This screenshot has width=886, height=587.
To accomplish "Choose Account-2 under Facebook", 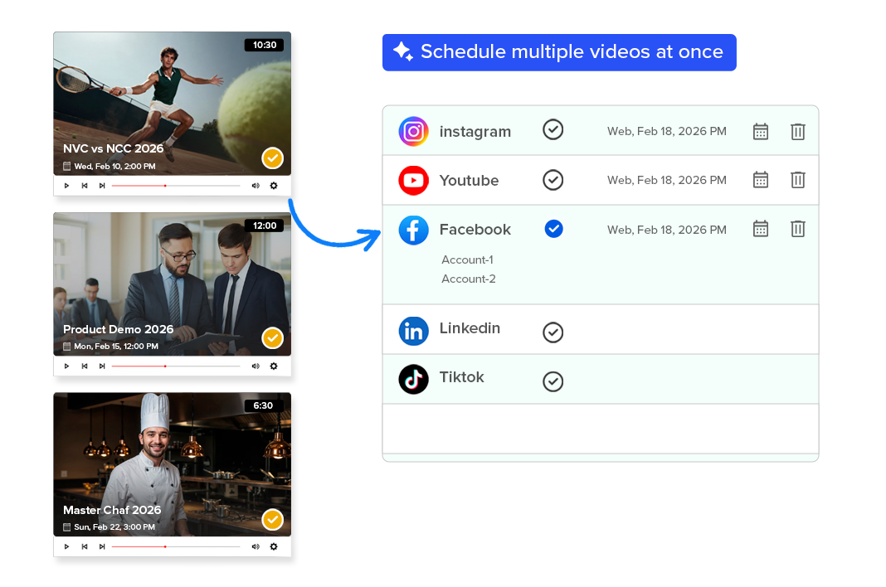I will pos(469,279).
